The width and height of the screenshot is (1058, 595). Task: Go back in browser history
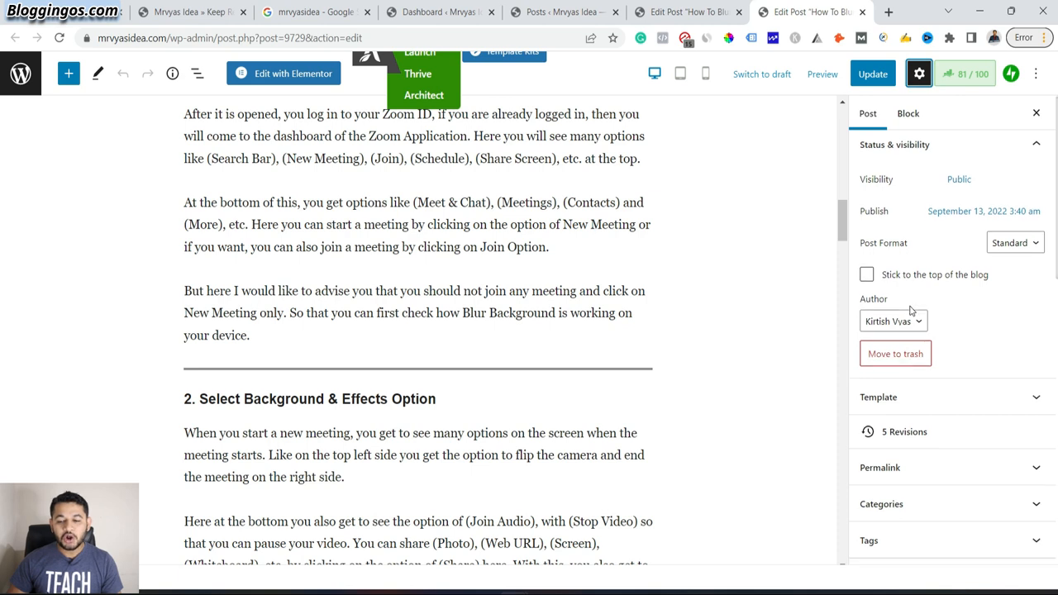pyautogui.click(x=15, y=38)
